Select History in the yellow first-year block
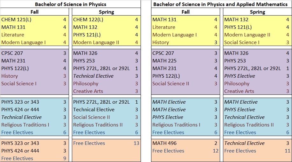Screen dimensions: 292x162 [161, 42]
